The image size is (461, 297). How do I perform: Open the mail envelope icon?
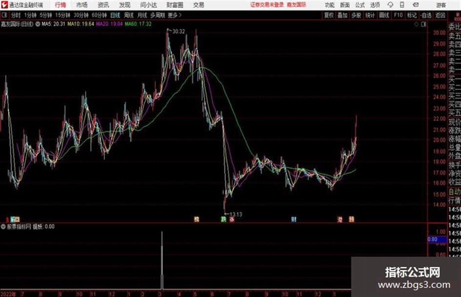click(x=416, y=5)
